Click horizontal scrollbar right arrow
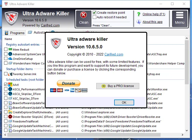 183,135
